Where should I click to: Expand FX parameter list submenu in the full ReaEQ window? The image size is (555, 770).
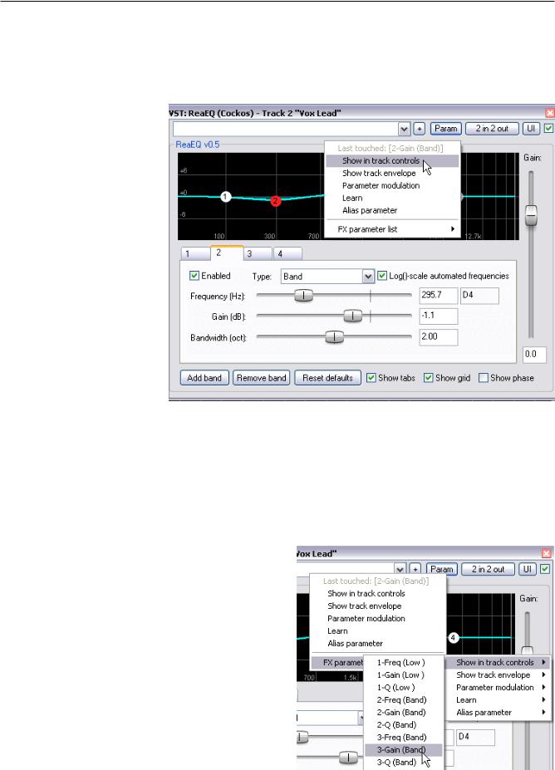pyautogui.click(x=392, y=229)
